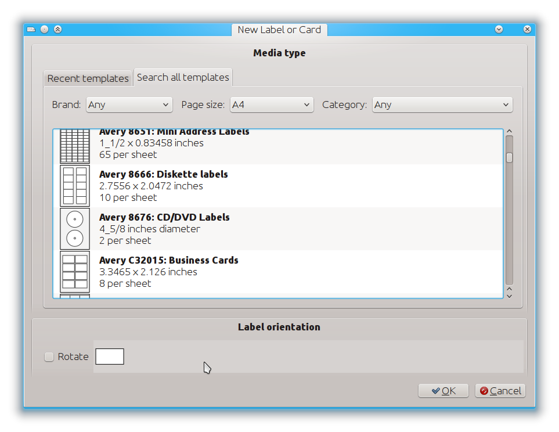Open the Brand dropdown
This screenshot has width=559, height=432.
(129, 105)
